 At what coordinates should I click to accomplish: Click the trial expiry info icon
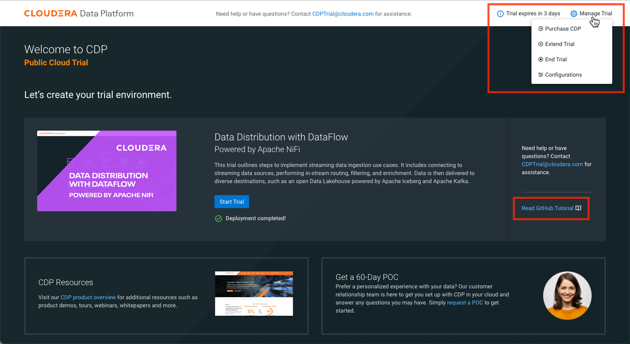coord(500,14)
